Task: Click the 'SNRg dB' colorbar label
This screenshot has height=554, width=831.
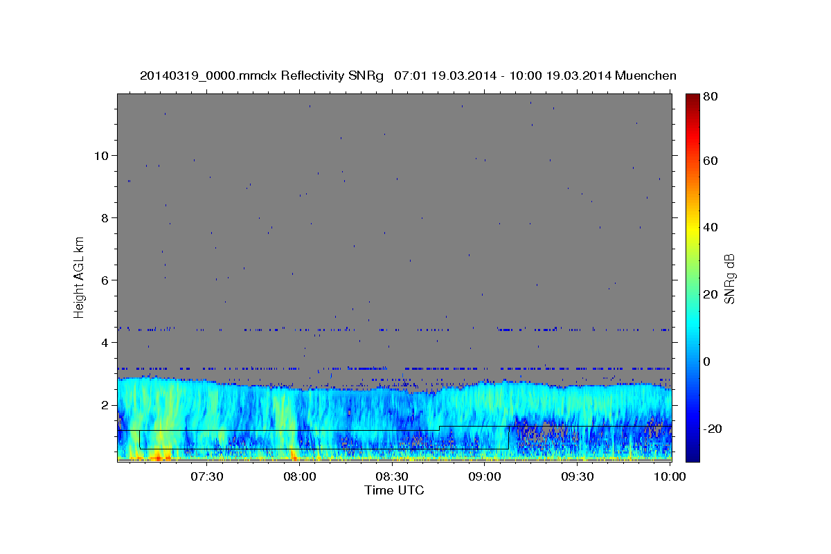Action: 729,278
